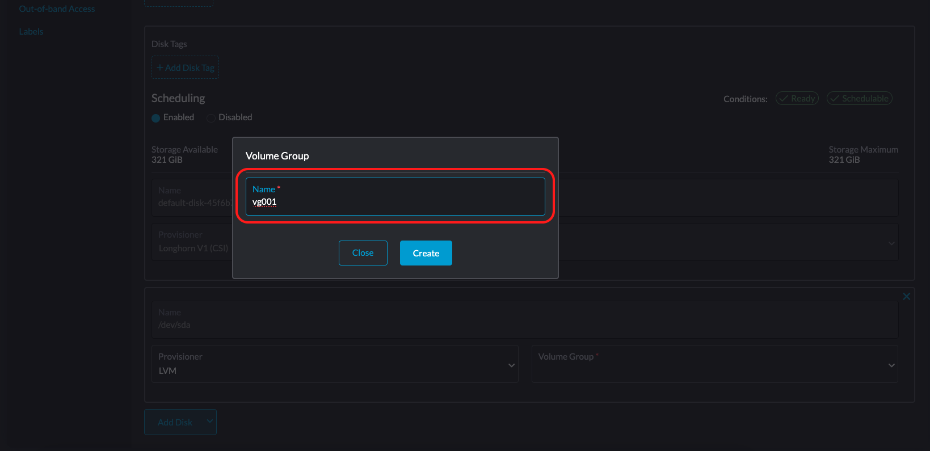Click the Storage Available 321 GiB value
This screenshot has width=930, height=451.
(x=167, y=160)
